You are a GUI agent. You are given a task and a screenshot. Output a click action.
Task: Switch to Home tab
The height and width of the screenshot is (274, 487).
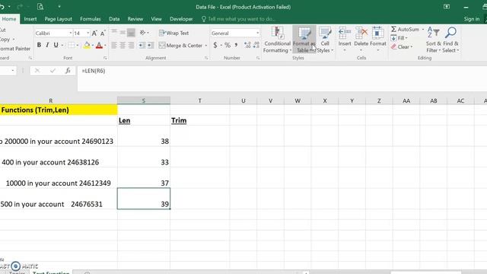9,19
